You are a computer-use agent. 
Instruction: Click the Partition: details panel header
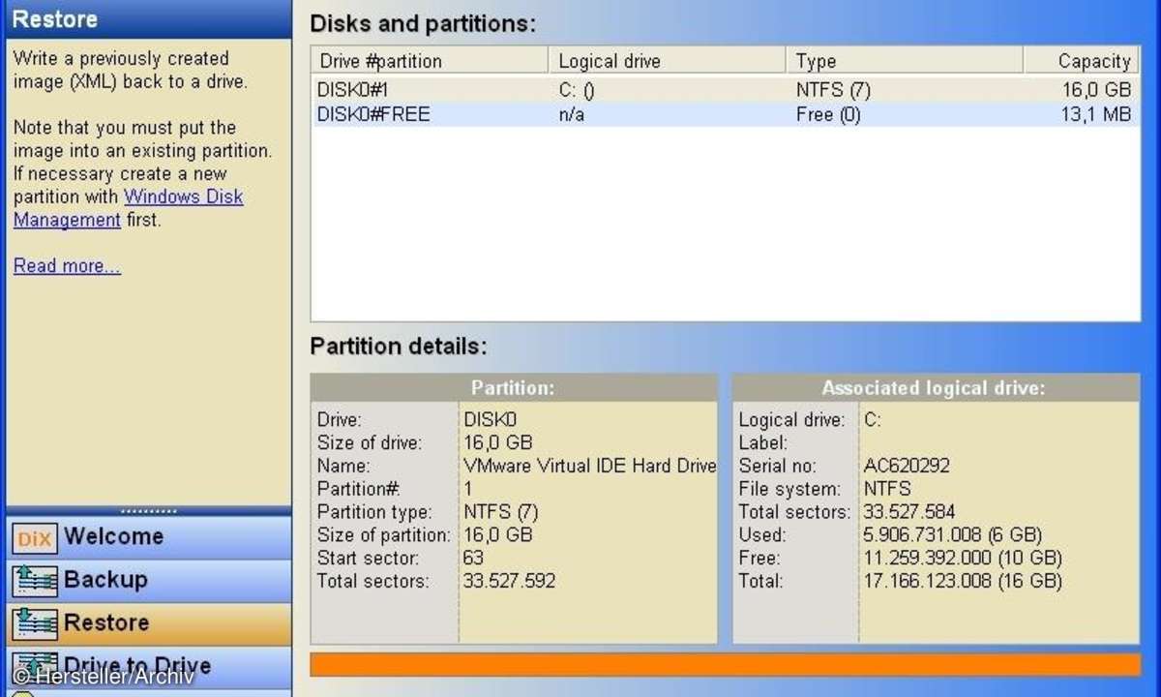coord(514,388)
